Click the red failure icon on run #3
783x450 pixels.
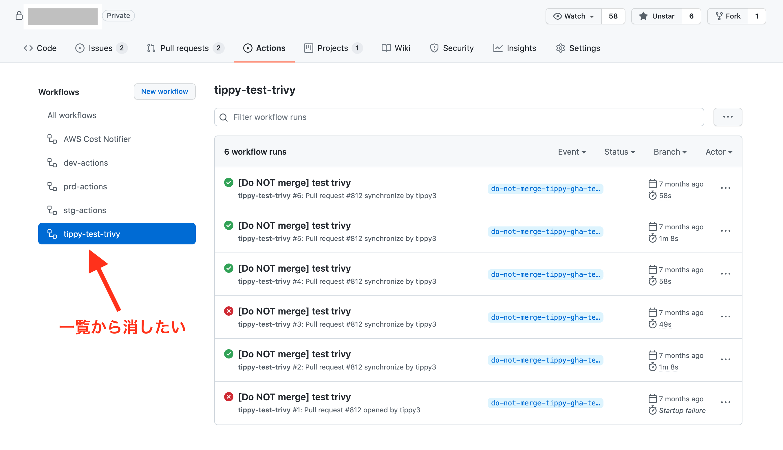tap(229, 311)
